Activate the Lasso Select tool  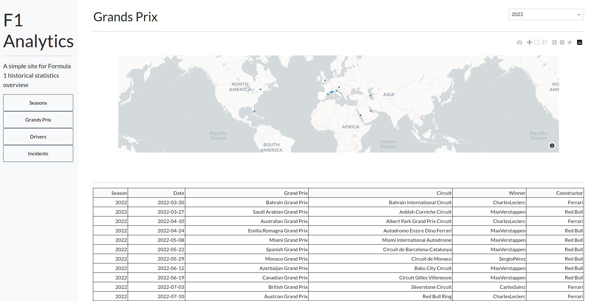click(545, 42)
